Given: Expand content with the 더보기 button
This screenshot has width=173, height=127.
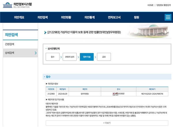Looking at the screenshot, I should (107, 123).
